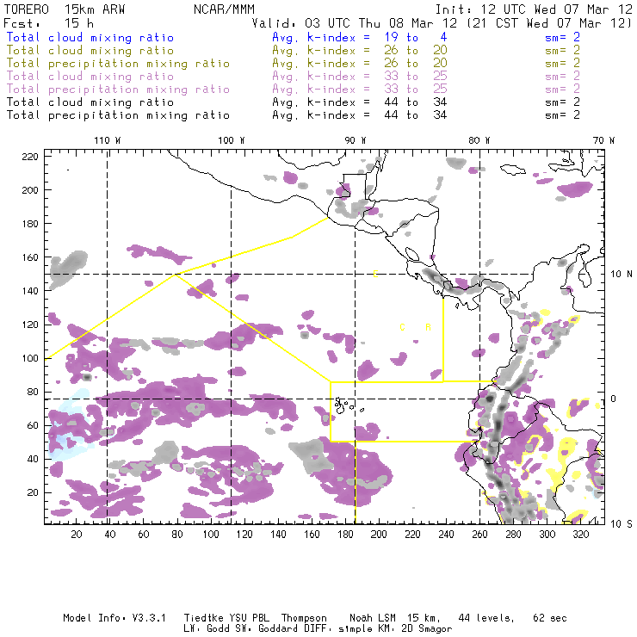Click 'Thompson' microphysics text in footer

[304, 618]
